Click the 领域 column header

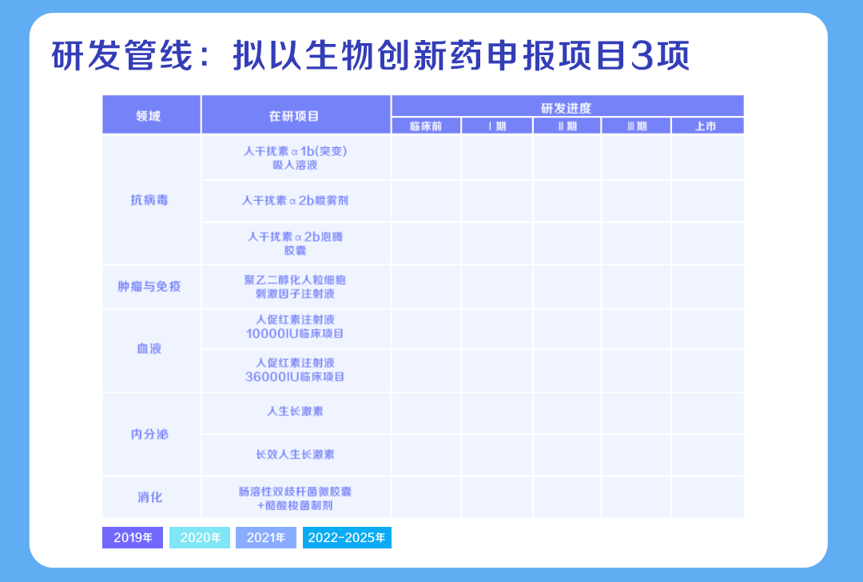coord(151,115)
